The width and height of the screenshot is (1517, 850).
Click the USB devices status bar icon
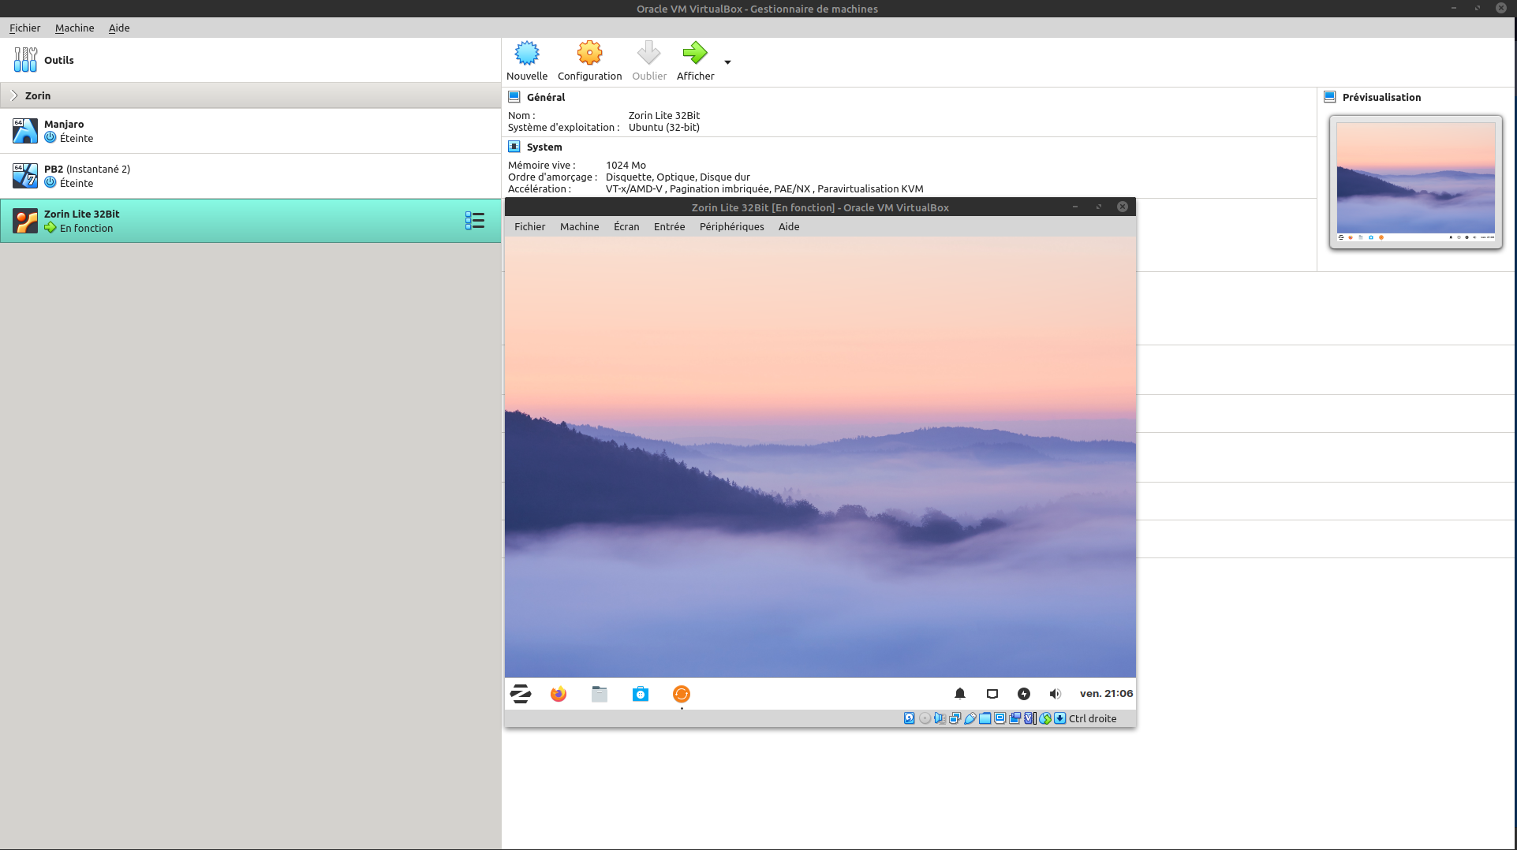point(970,718)
